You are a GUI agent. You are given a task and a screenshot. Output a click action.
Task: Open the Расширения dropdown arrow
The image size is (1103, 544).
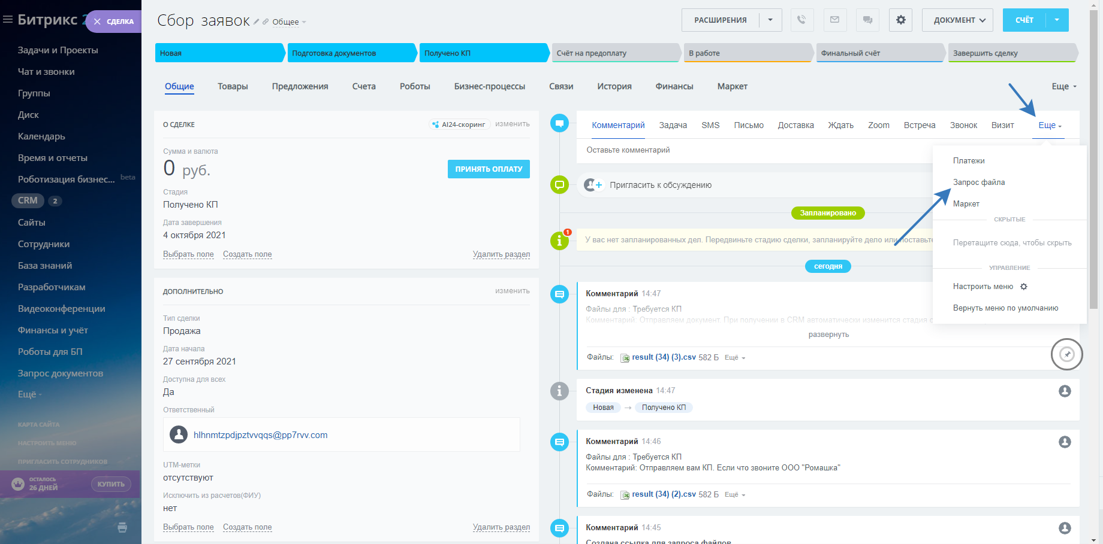point(770,20)
